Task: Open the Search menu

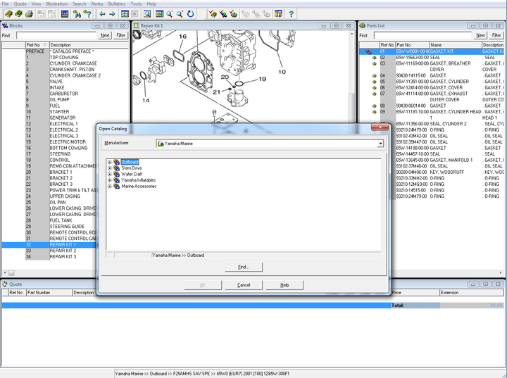Action: pos(79,4)
